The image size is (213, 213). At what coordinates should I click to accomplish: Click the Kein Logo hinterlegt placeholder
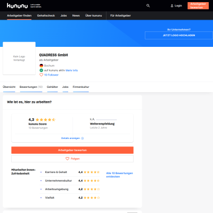pyautogui.click(x=19, y=59)
